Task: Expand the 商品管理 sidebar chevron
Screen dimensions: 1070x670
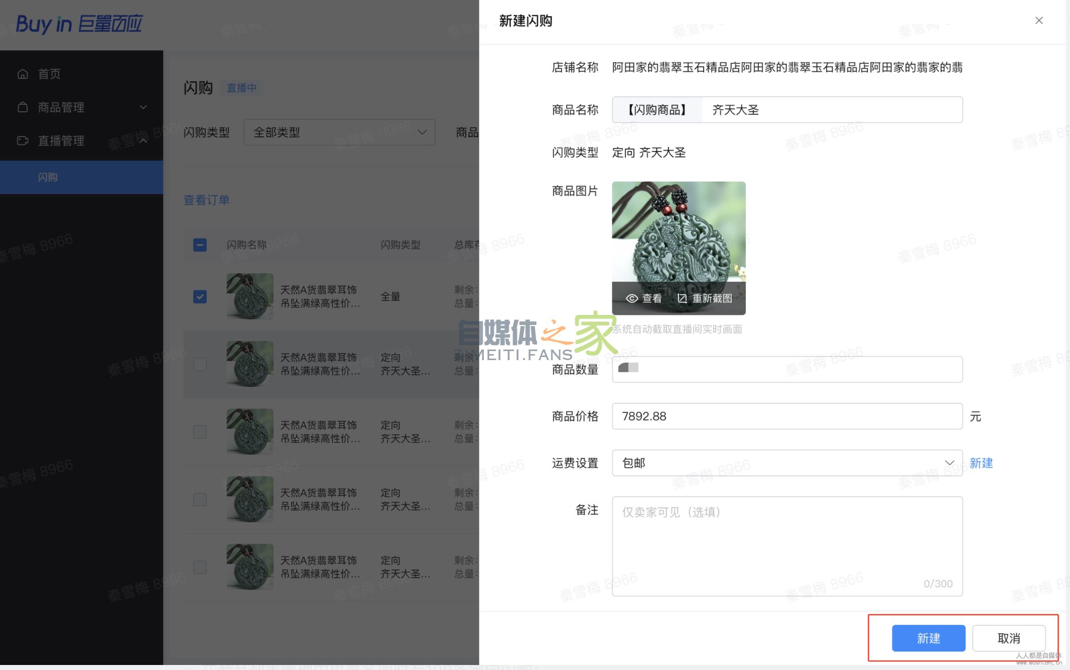Action: pos(144,107)
